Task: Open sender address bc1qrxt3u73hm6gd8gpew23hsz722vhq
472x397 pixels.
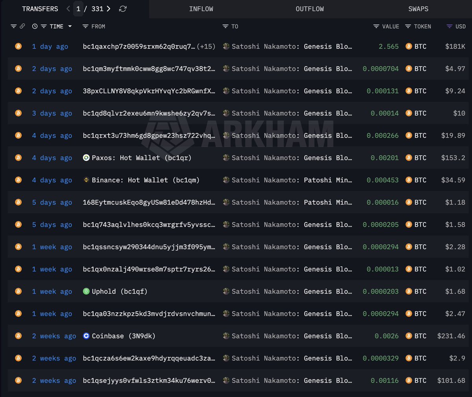Action: [149, 136]
